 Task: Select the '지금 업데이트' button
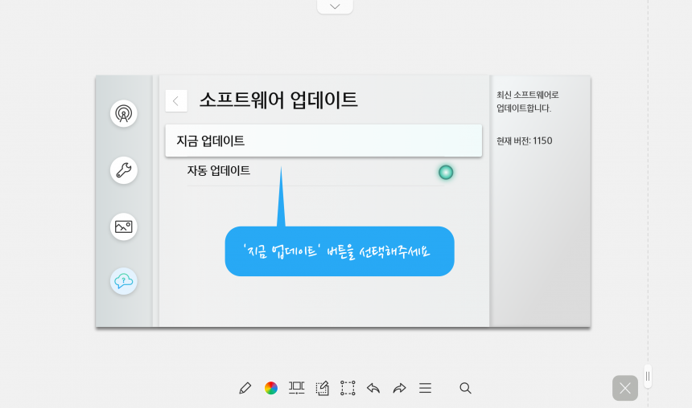click(x=323, y=141)
